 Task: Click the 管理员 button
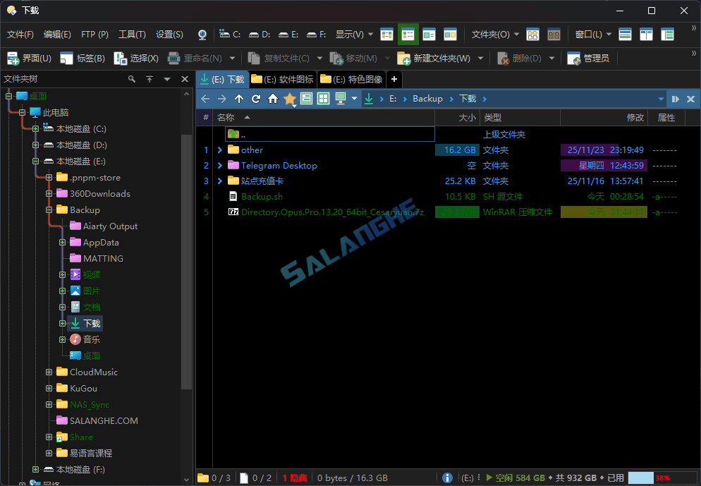tap(588, 58)
